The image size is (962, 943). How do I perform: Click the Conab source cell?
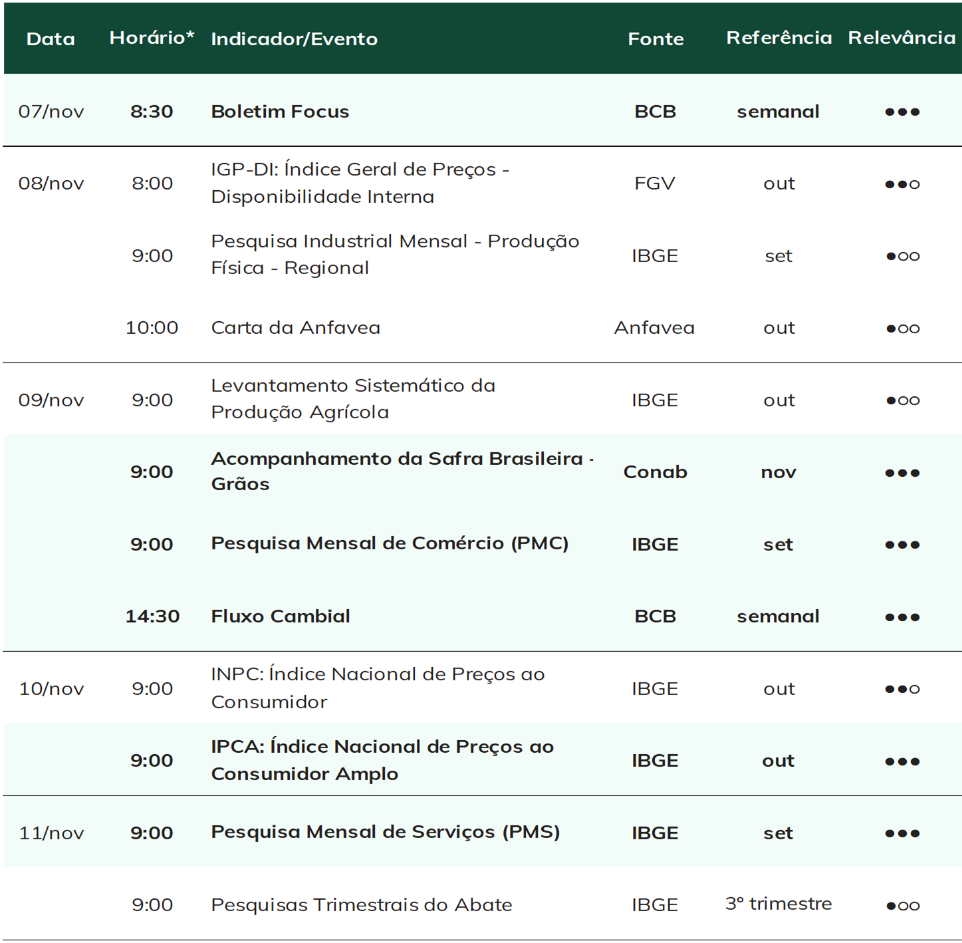[655, 471]
